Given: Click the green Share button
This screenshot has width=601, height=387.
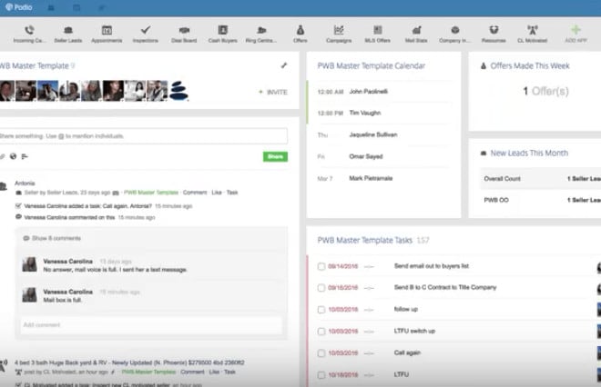Looking at the screenshot, I should pyautogui.click(x=275, y=156).
